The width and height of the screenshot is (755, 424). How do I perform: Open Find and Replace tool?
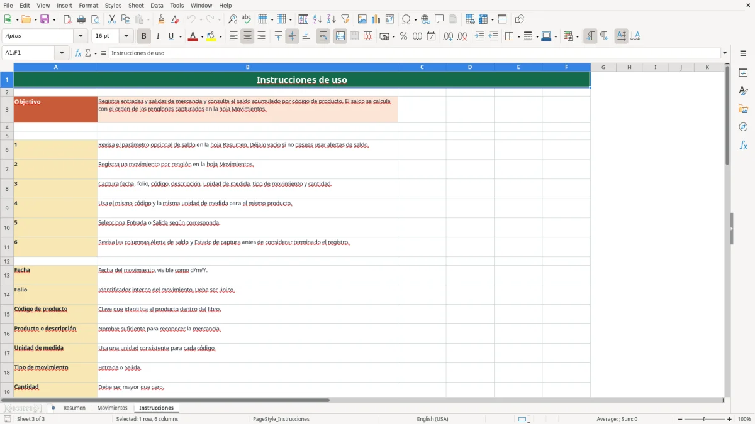pos(232,19)
